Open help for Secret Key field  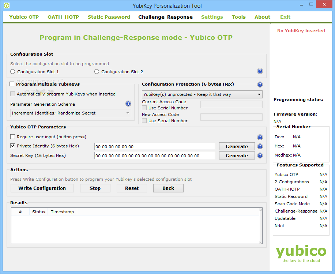pyautogui.click(x=260, y=155)
